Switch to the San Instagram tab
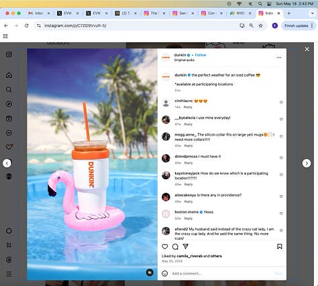The height and width of the screenshot is (286, 318). pos(182,13)
